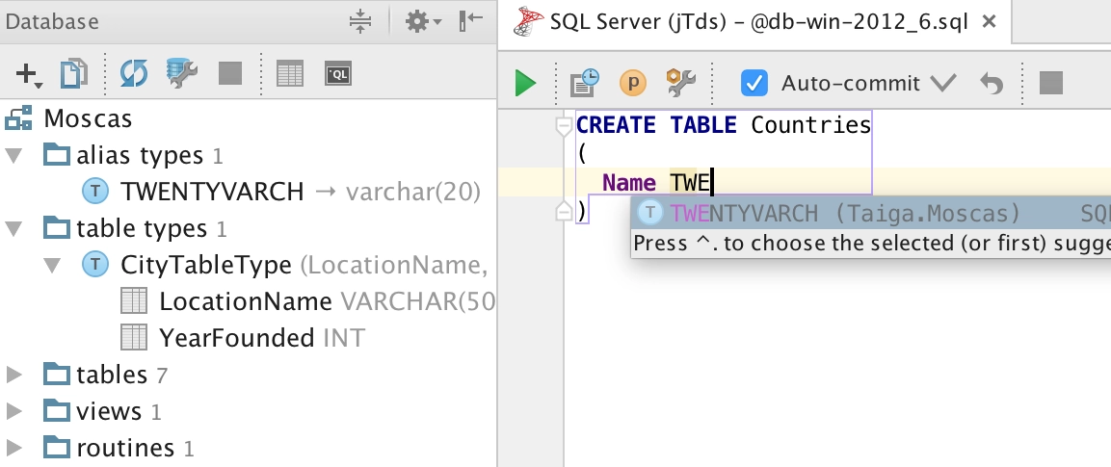
Task: Run the SQL statement with green play button
Action: click(525, 84)
